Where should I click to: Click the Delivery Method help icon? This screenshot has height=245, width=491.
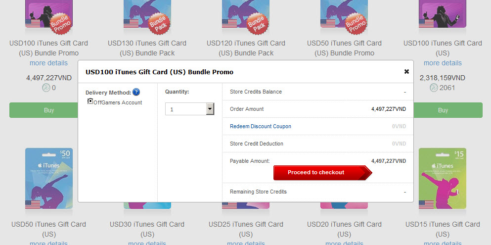(x=136, y=92)
